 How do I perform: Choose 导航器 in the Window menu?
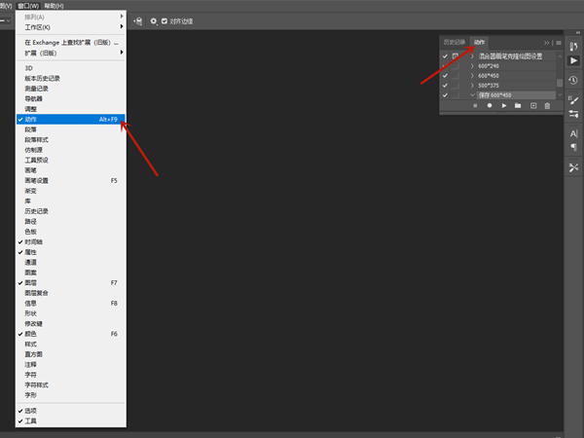71,98
